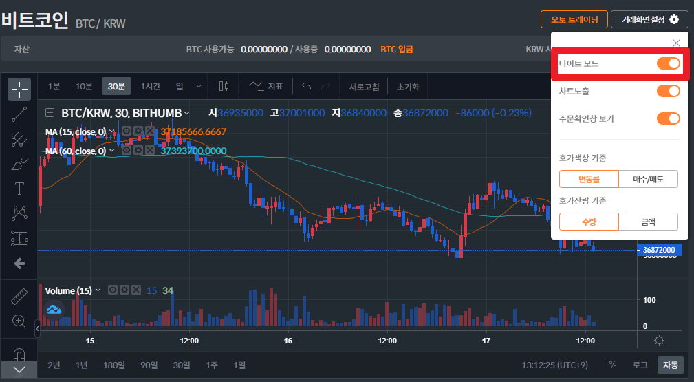Toggle log (로그) scale mode
Viewport: 694px width, 382px height.
pos(640,365)
